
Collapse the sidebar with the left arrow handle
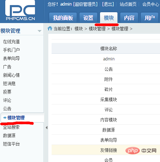point(47,128)
